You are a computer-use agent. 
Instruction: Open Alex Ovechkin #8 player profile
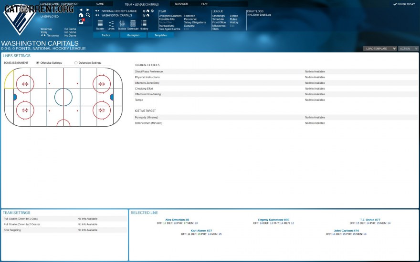(177, 220)
